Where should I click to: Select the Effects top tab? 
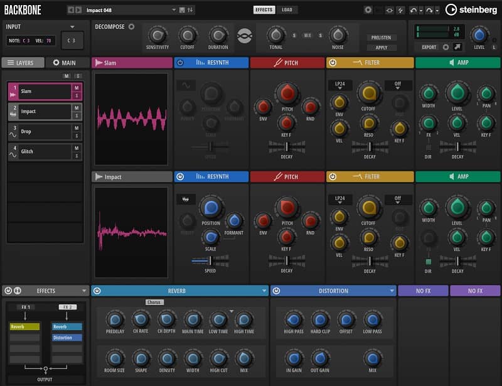pyautogui.click(x=264, y=10)
